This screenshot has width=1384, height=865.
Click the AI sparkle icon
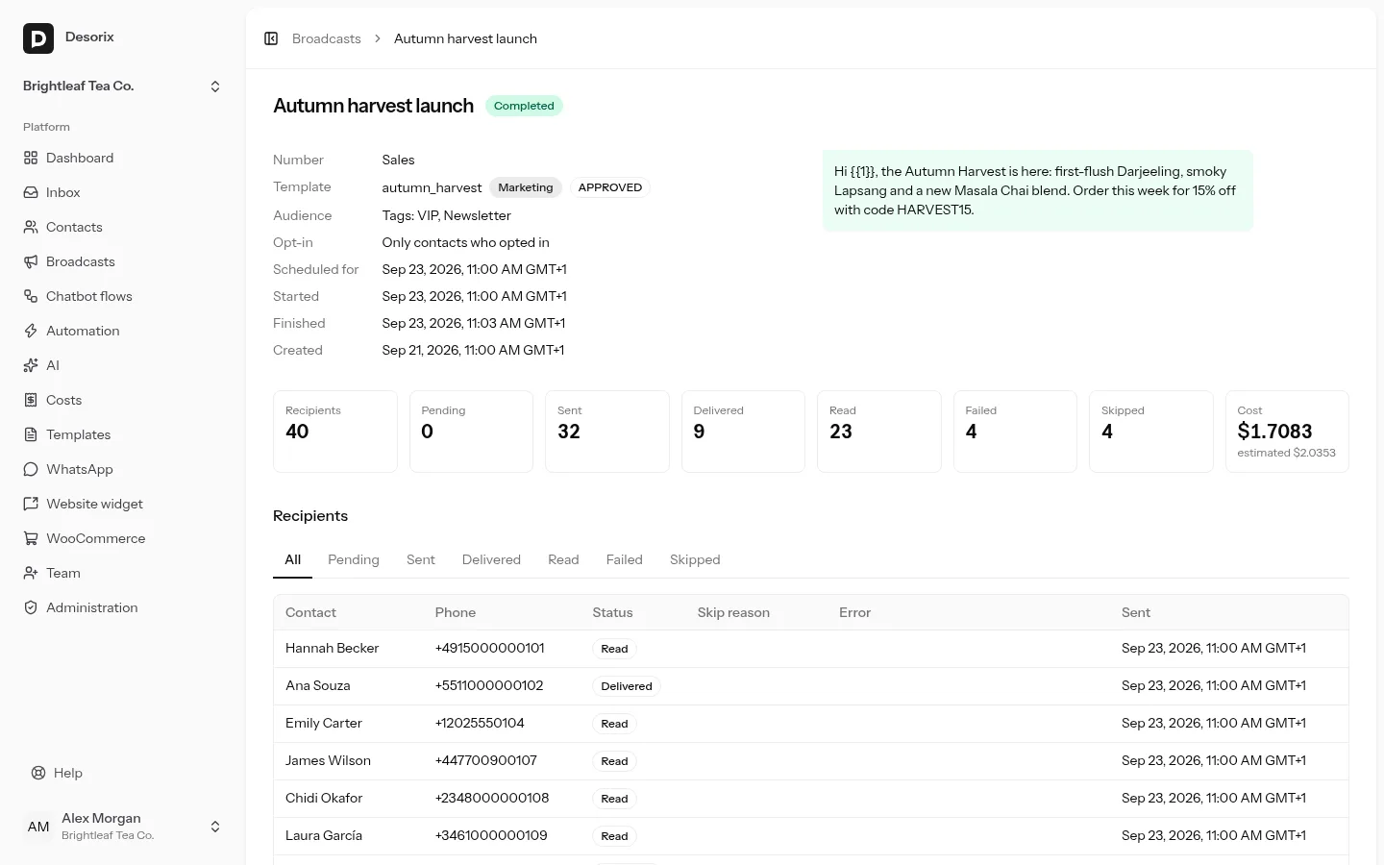click(x=31, y=365)
